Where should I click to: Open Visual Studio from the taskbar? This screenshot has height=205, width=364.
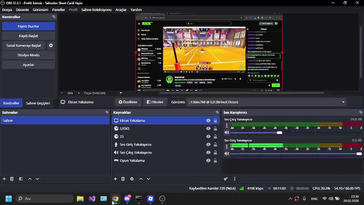point(92,198)
